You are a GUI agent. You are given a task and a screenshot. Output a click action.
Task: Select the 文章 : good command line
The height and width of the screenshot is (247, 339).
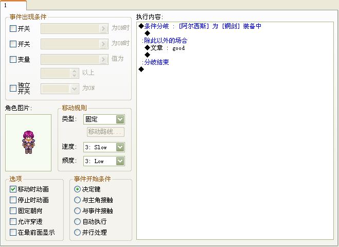pyautogui.click(x=165, y=48)
